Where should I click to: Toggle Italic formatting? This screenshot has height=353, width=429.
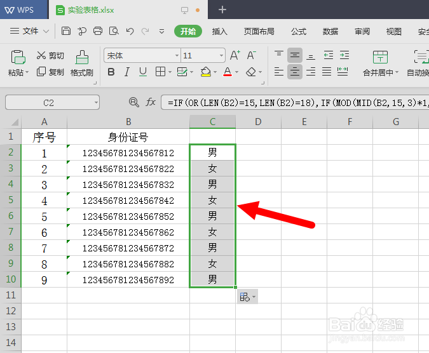click(126, 72)
